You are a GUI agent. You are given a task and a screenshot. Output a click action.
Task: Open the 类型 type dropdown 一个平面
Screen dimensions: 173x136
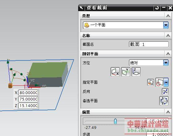coord(126,25)
